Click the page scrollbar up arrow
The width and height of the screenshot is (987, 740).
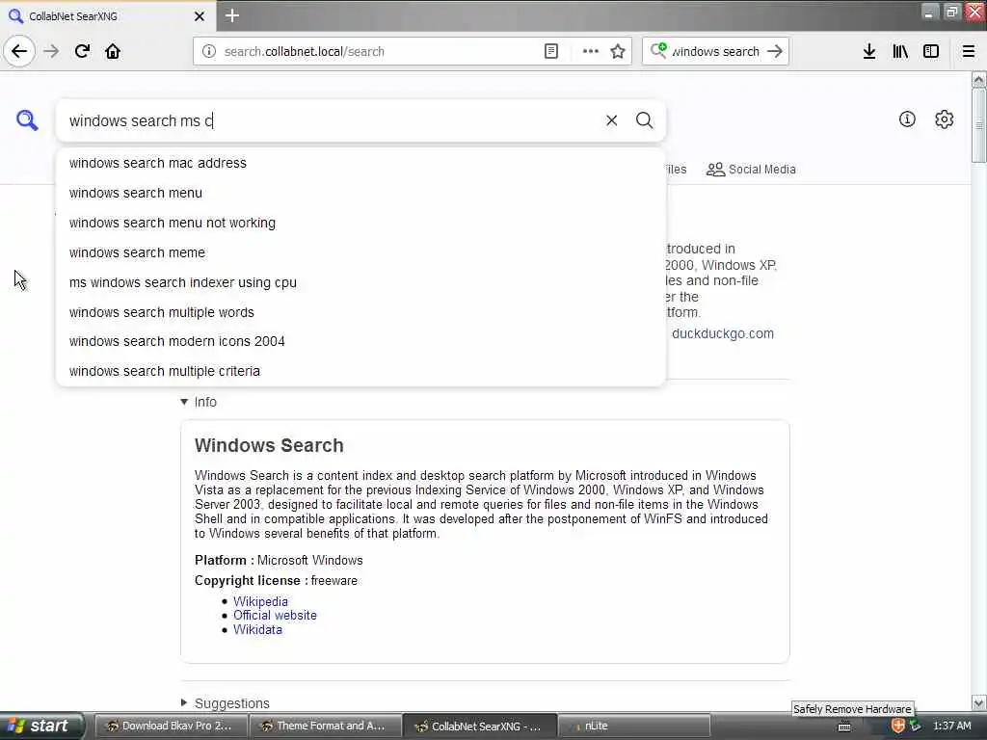[x=978, y=80]
